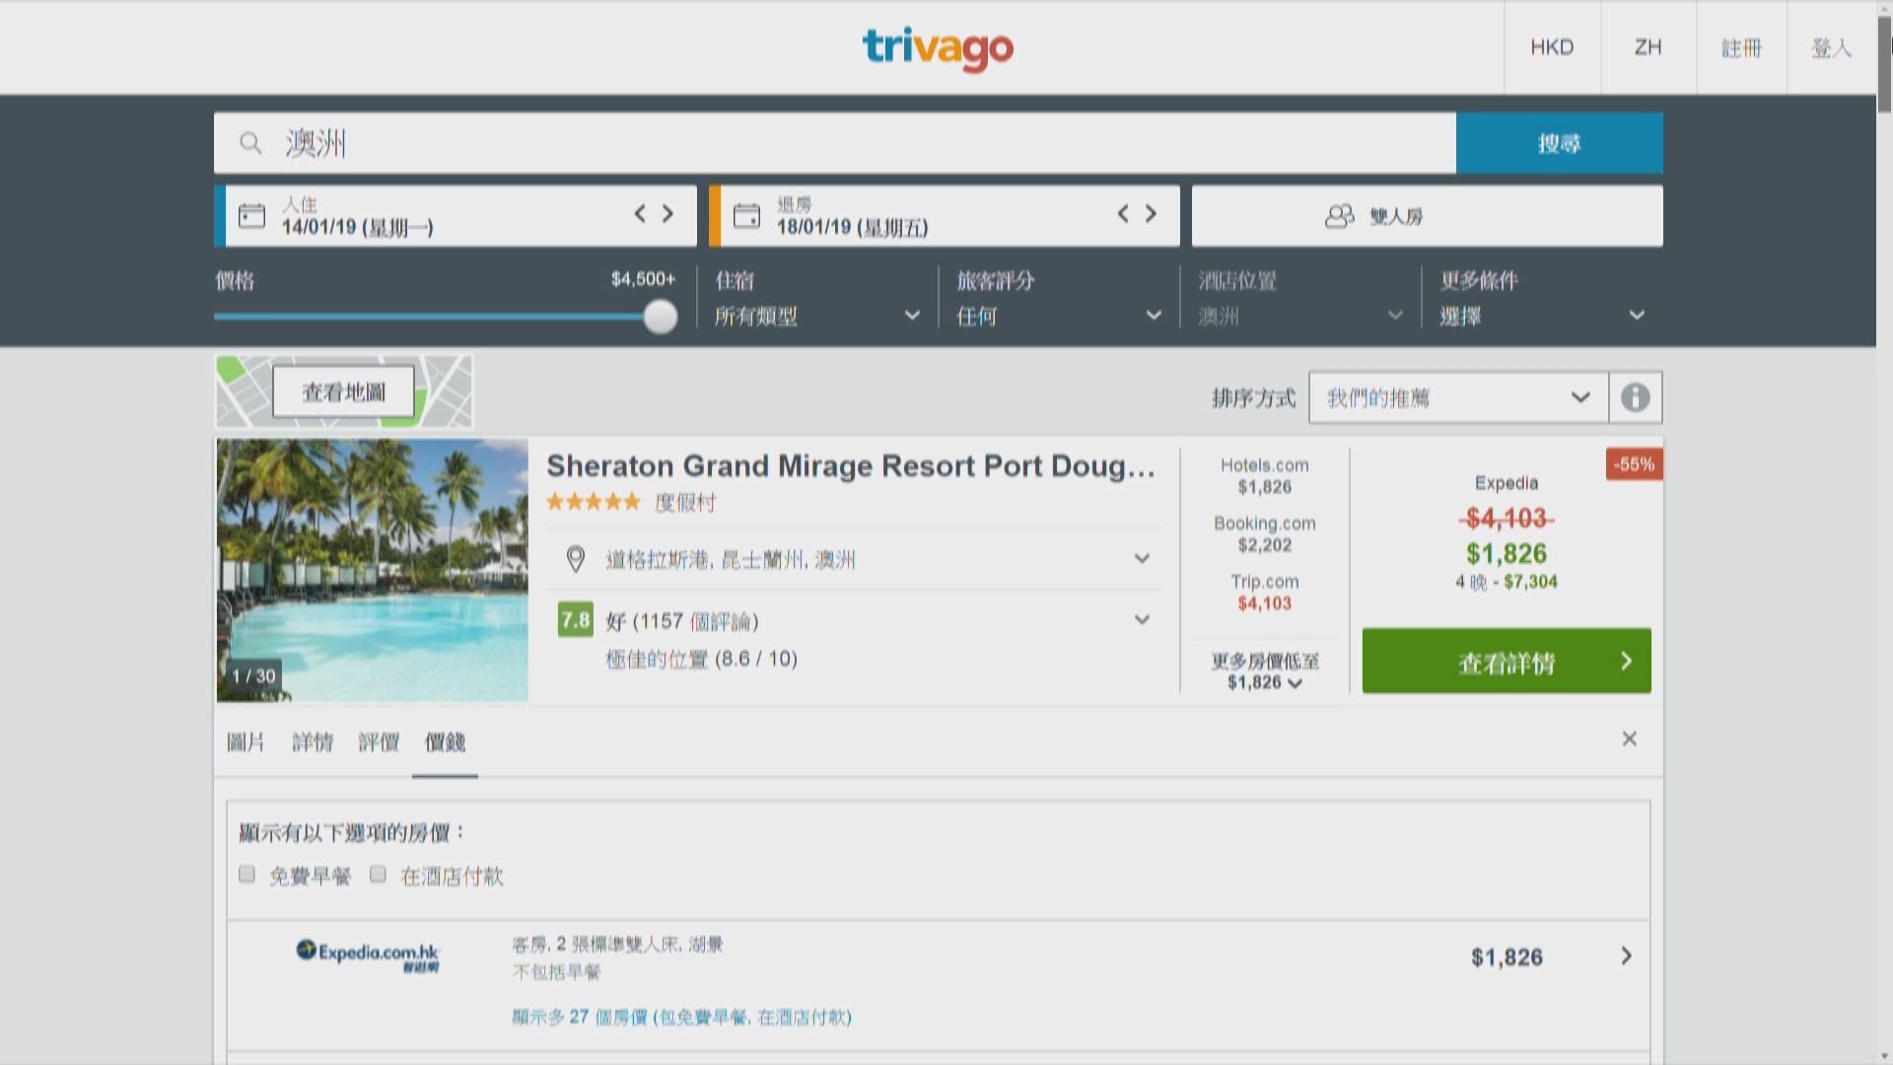The height and width of the screenshot is (1065, 1893).
Task: Open guest selector with people icon for 雙人房
Action: [1338, 215]
